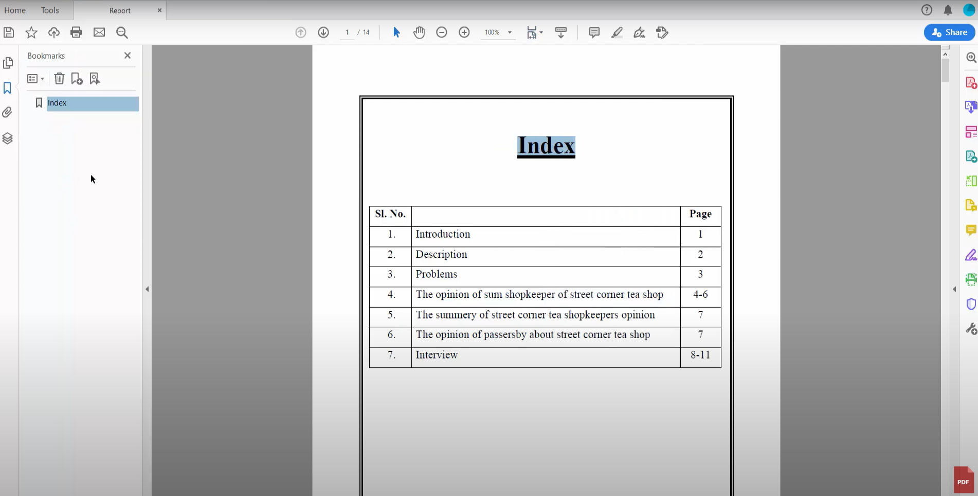Toggle the Attachments paperclip panel
The width and height of the screenshot is (978, 496).
pyautogui.click(x=8, y=112)
